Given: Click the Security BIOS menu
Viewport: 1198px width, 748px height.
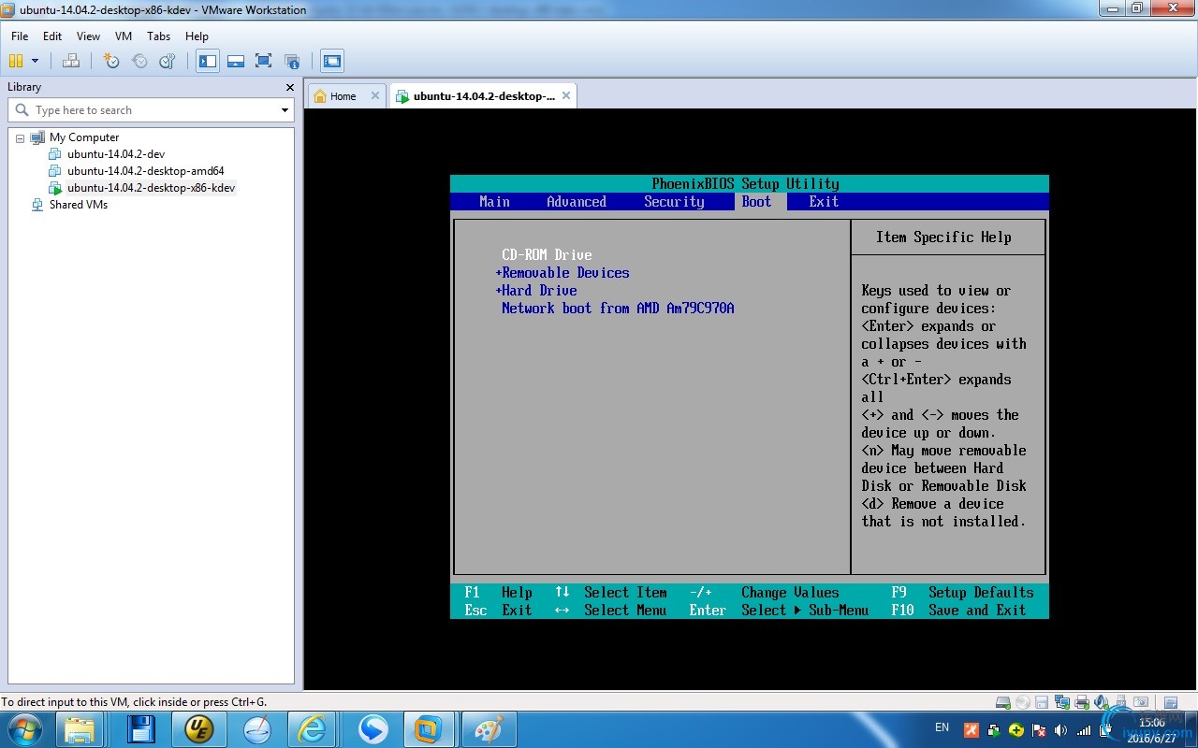Looking at the screenshot, I should [x=674, y=202].
